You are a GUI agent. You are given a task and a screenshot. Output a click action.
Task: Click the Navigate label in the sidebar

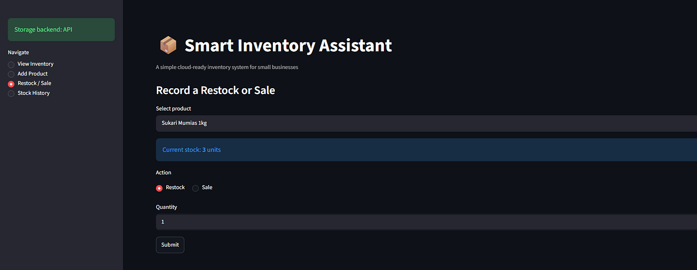coord(18,52)
